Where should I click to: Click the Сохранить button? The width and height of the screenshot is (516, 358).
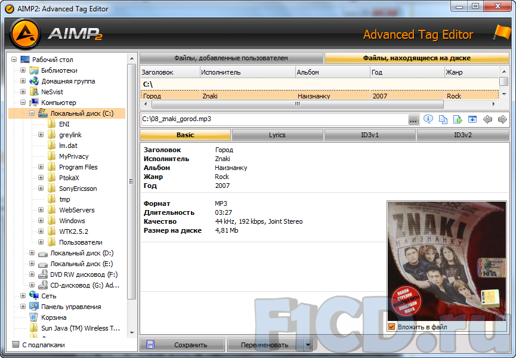click(x=183, y=345)
